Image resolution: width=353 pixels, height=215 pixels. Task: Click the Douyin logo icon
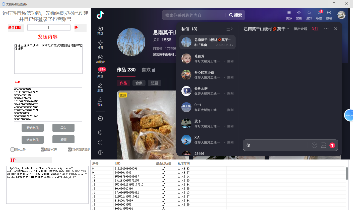tap(100, 15)
